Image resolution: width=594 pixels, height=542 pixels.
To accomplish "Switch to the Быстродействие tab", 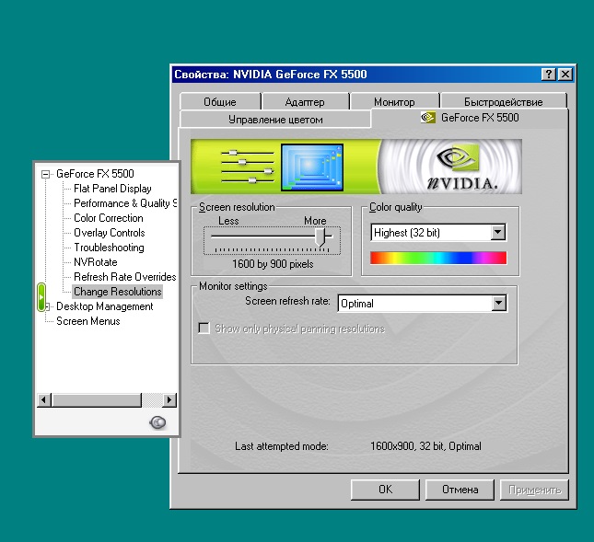I will (503, 102).
